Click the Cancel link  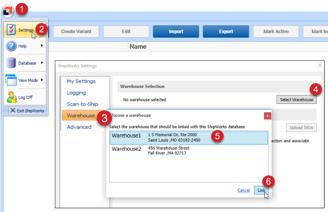pos(244,190)
